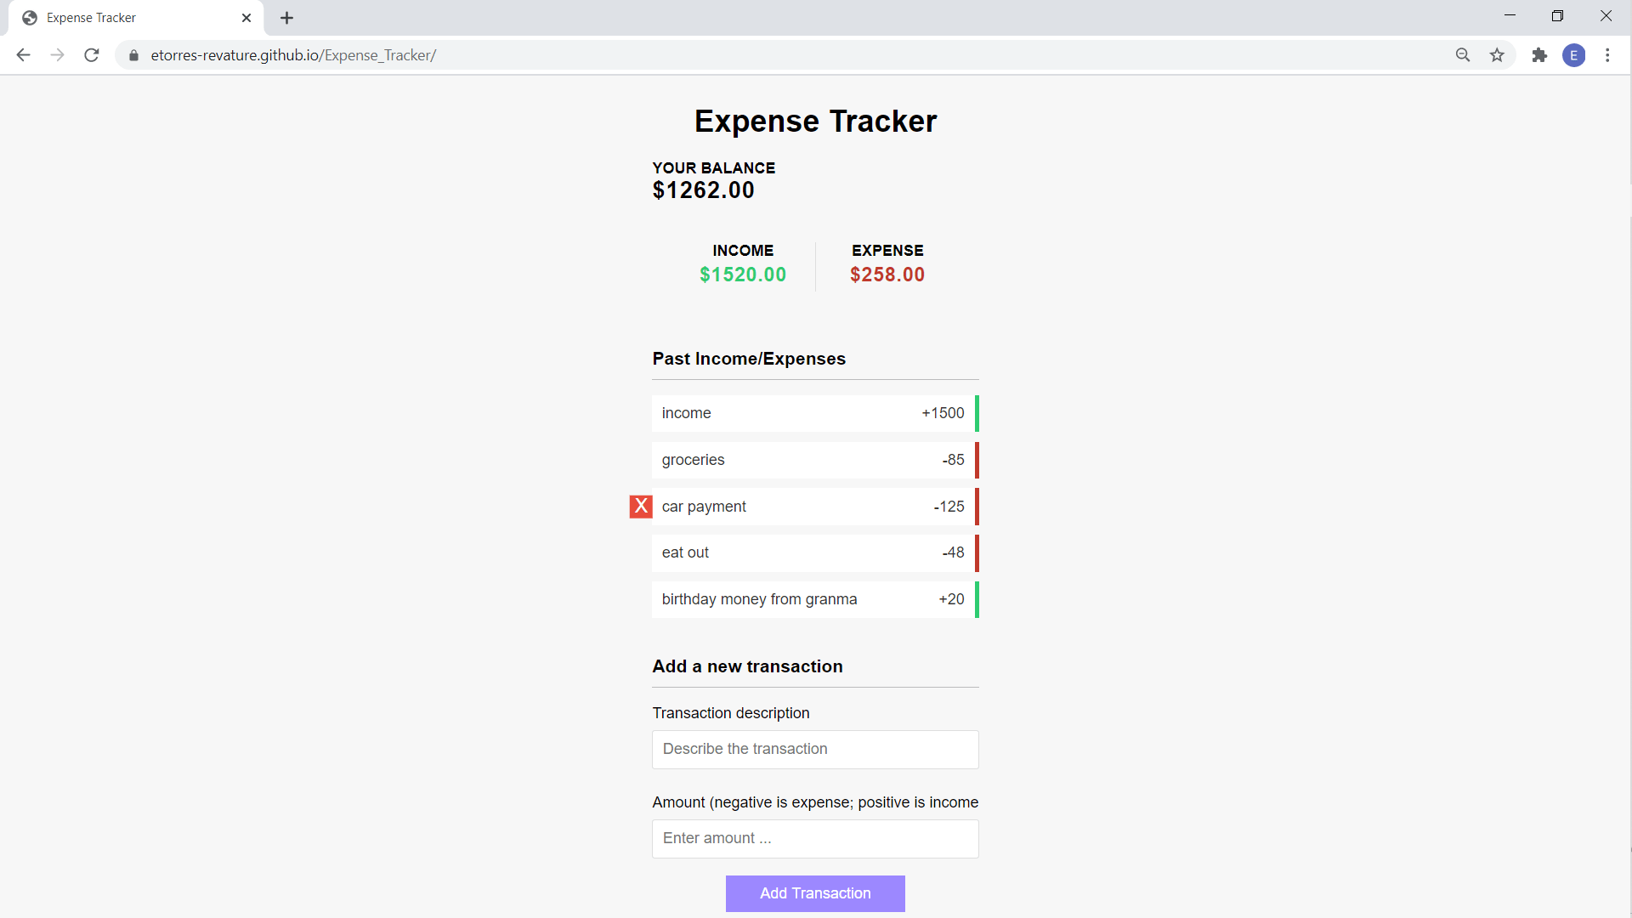Click the groceries transaction list item

[815, 460]
